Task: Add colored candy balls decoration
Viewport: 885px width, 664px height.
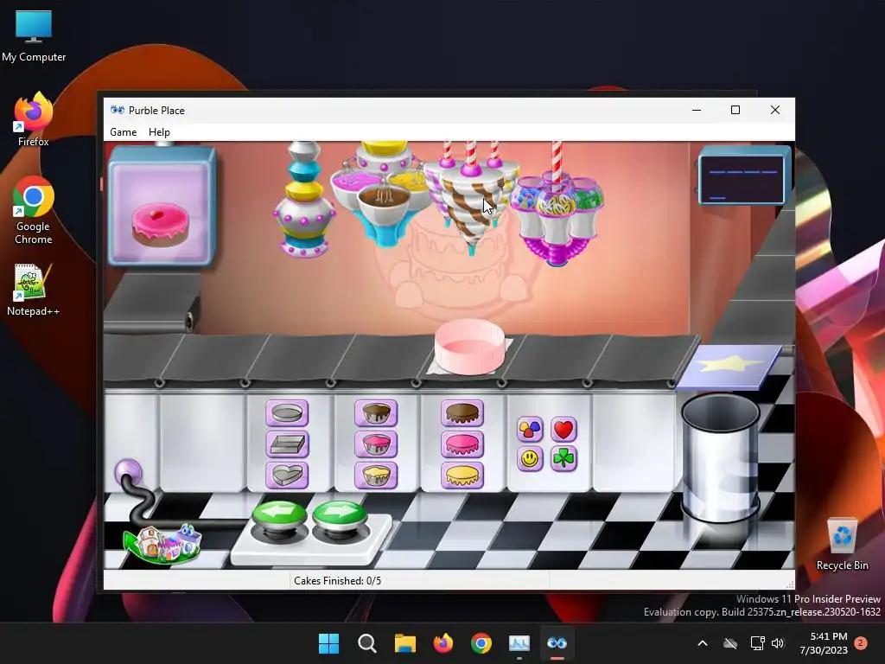Action: (530, 430)
